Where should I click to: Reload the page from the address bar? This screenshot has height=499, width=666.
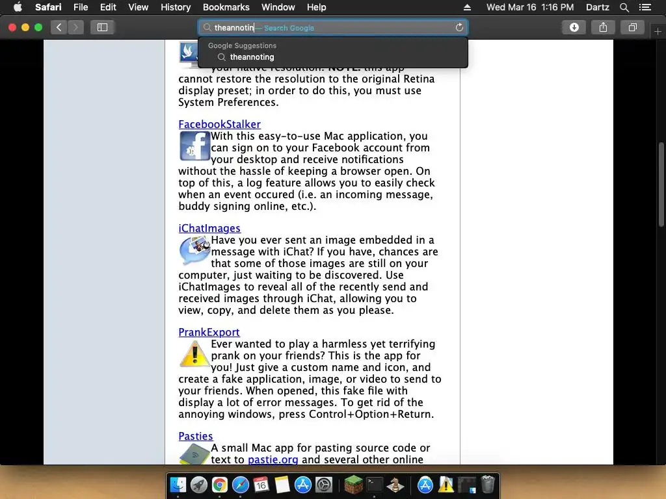pyautogui.click(x=459, y=27)
